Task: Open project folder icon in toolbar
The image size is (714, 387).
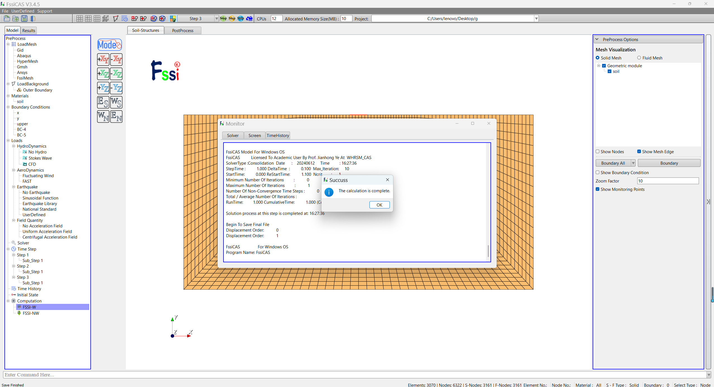Action: [7, 19]
